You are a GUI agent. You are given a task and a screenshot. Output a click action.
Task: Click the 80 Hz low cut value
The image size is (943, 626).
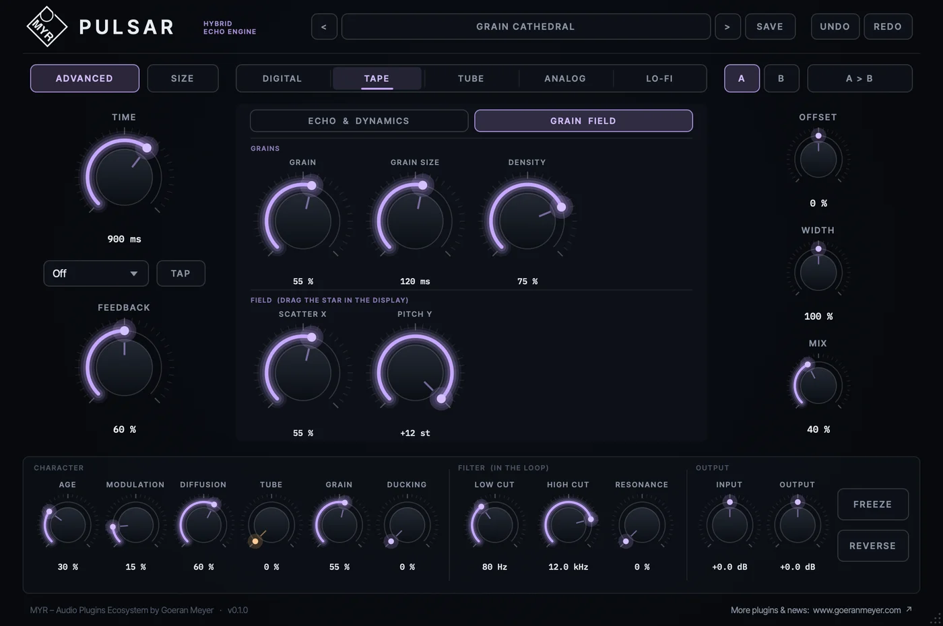494,567
